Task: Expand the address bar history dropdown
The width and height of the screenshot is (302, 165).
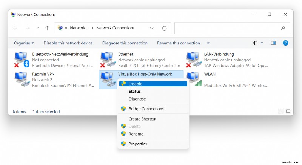Action: 152,28
